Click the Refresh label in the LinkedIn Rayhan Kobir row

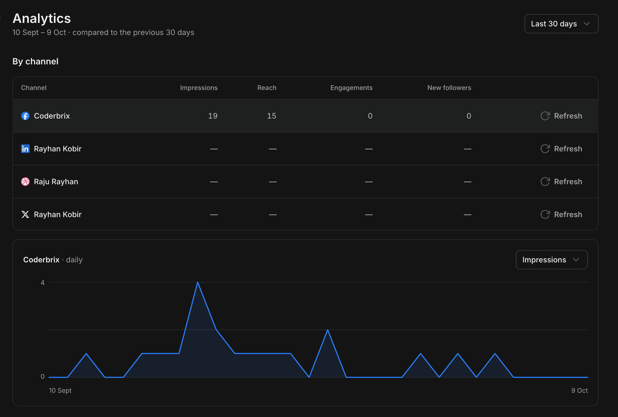pyautogui.click(x=568, y=149)
